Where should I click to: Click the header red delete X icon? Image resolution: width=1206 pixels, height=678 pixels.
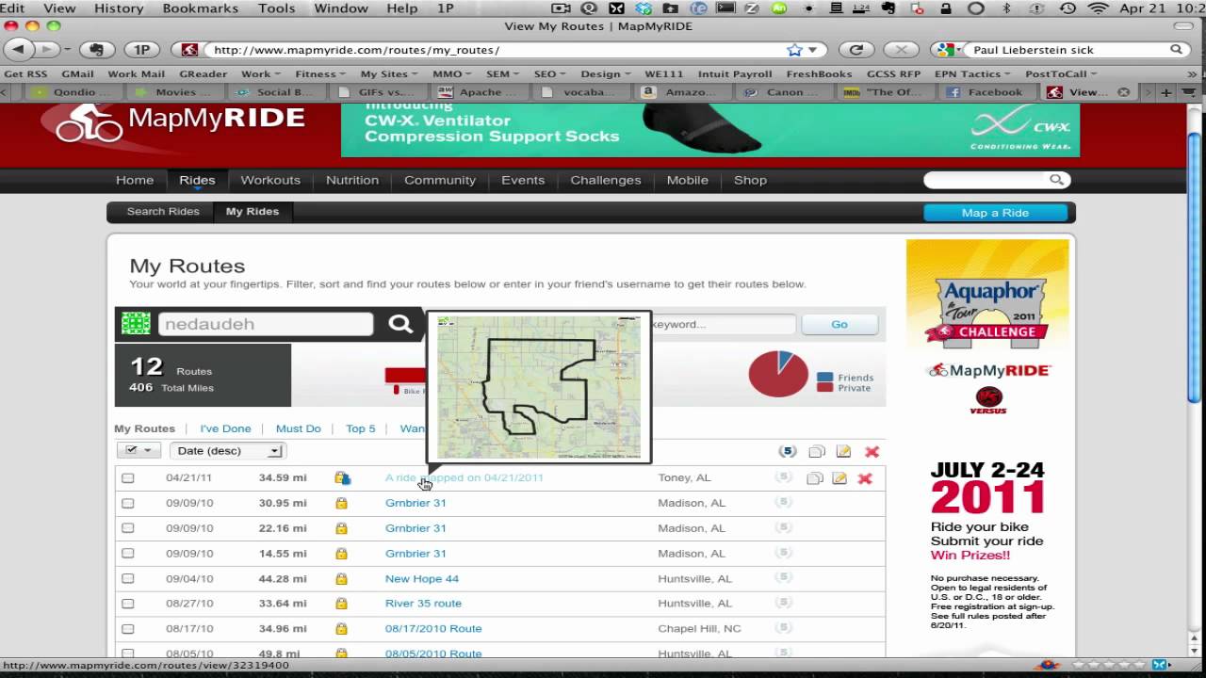tap(872, 452)
